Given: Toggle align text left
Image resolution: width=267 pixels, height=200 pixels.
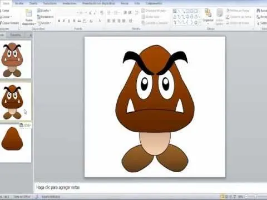Looking at the screenshot, I should coord(109,21).
